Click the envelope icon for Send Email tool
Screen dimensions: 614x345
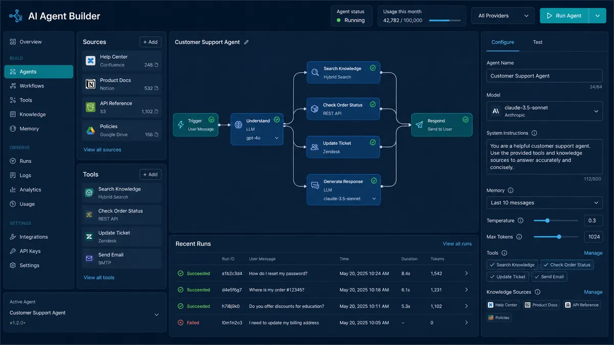point(89,259)
